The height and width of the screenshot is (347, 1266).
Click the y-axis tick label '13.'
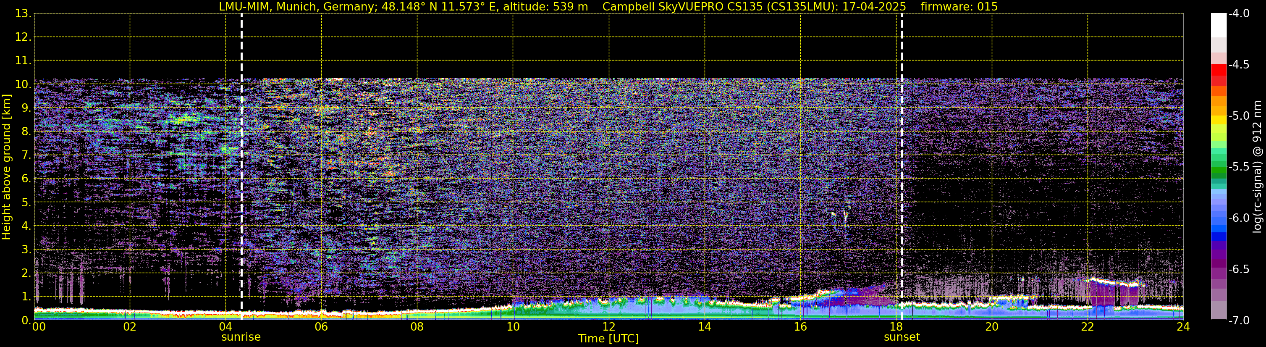tap(23, 13)
